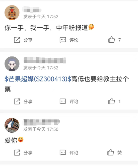Tap 分享 label on first comment
Image resolution: width=138 pixels, height=166 pixels.
click(28, 40)
